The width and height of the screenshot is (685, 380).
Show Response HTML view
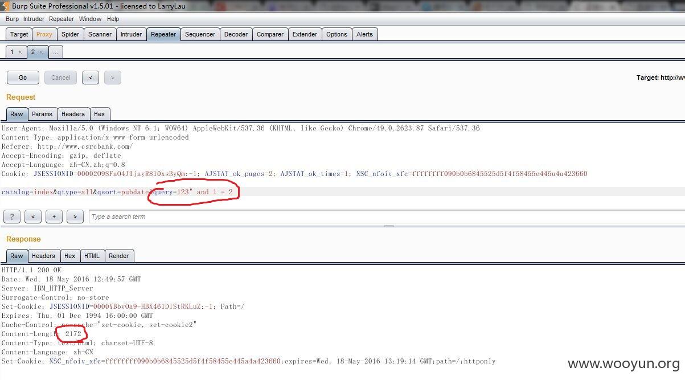click(x=92, y=256)
